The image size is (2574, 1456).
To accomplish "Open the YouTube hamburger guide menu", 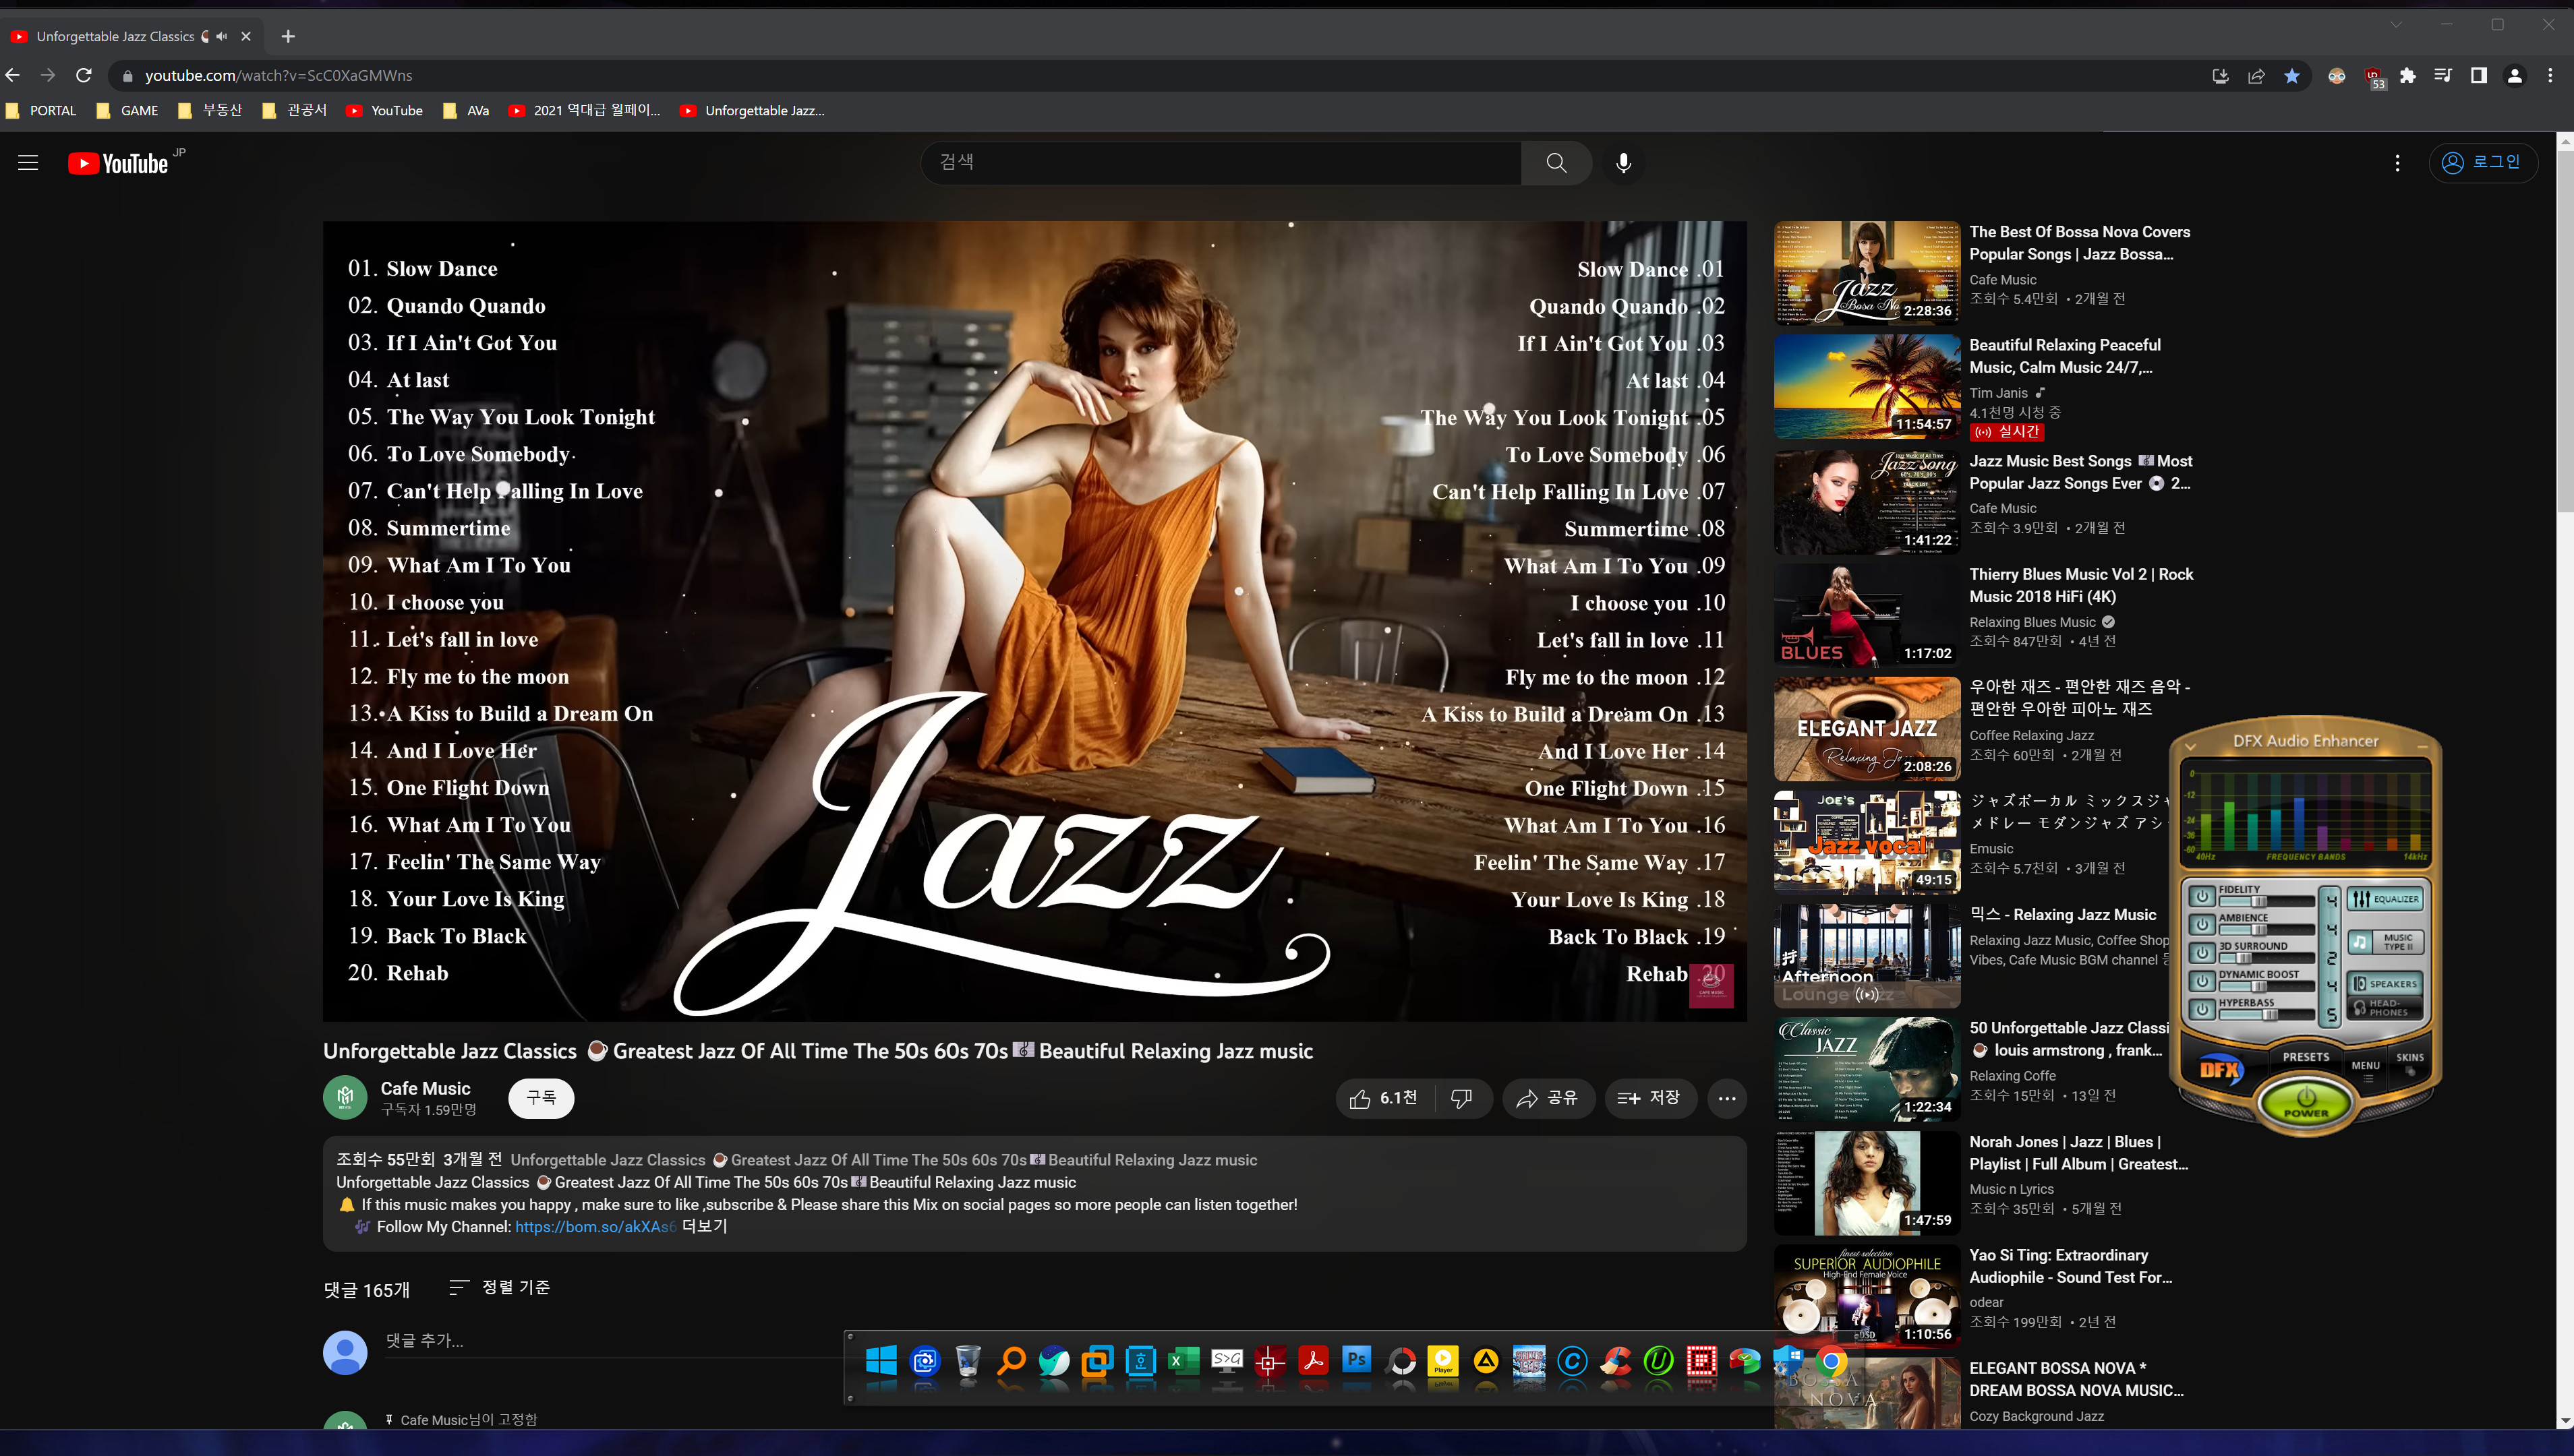I will [x=28, y=163].
